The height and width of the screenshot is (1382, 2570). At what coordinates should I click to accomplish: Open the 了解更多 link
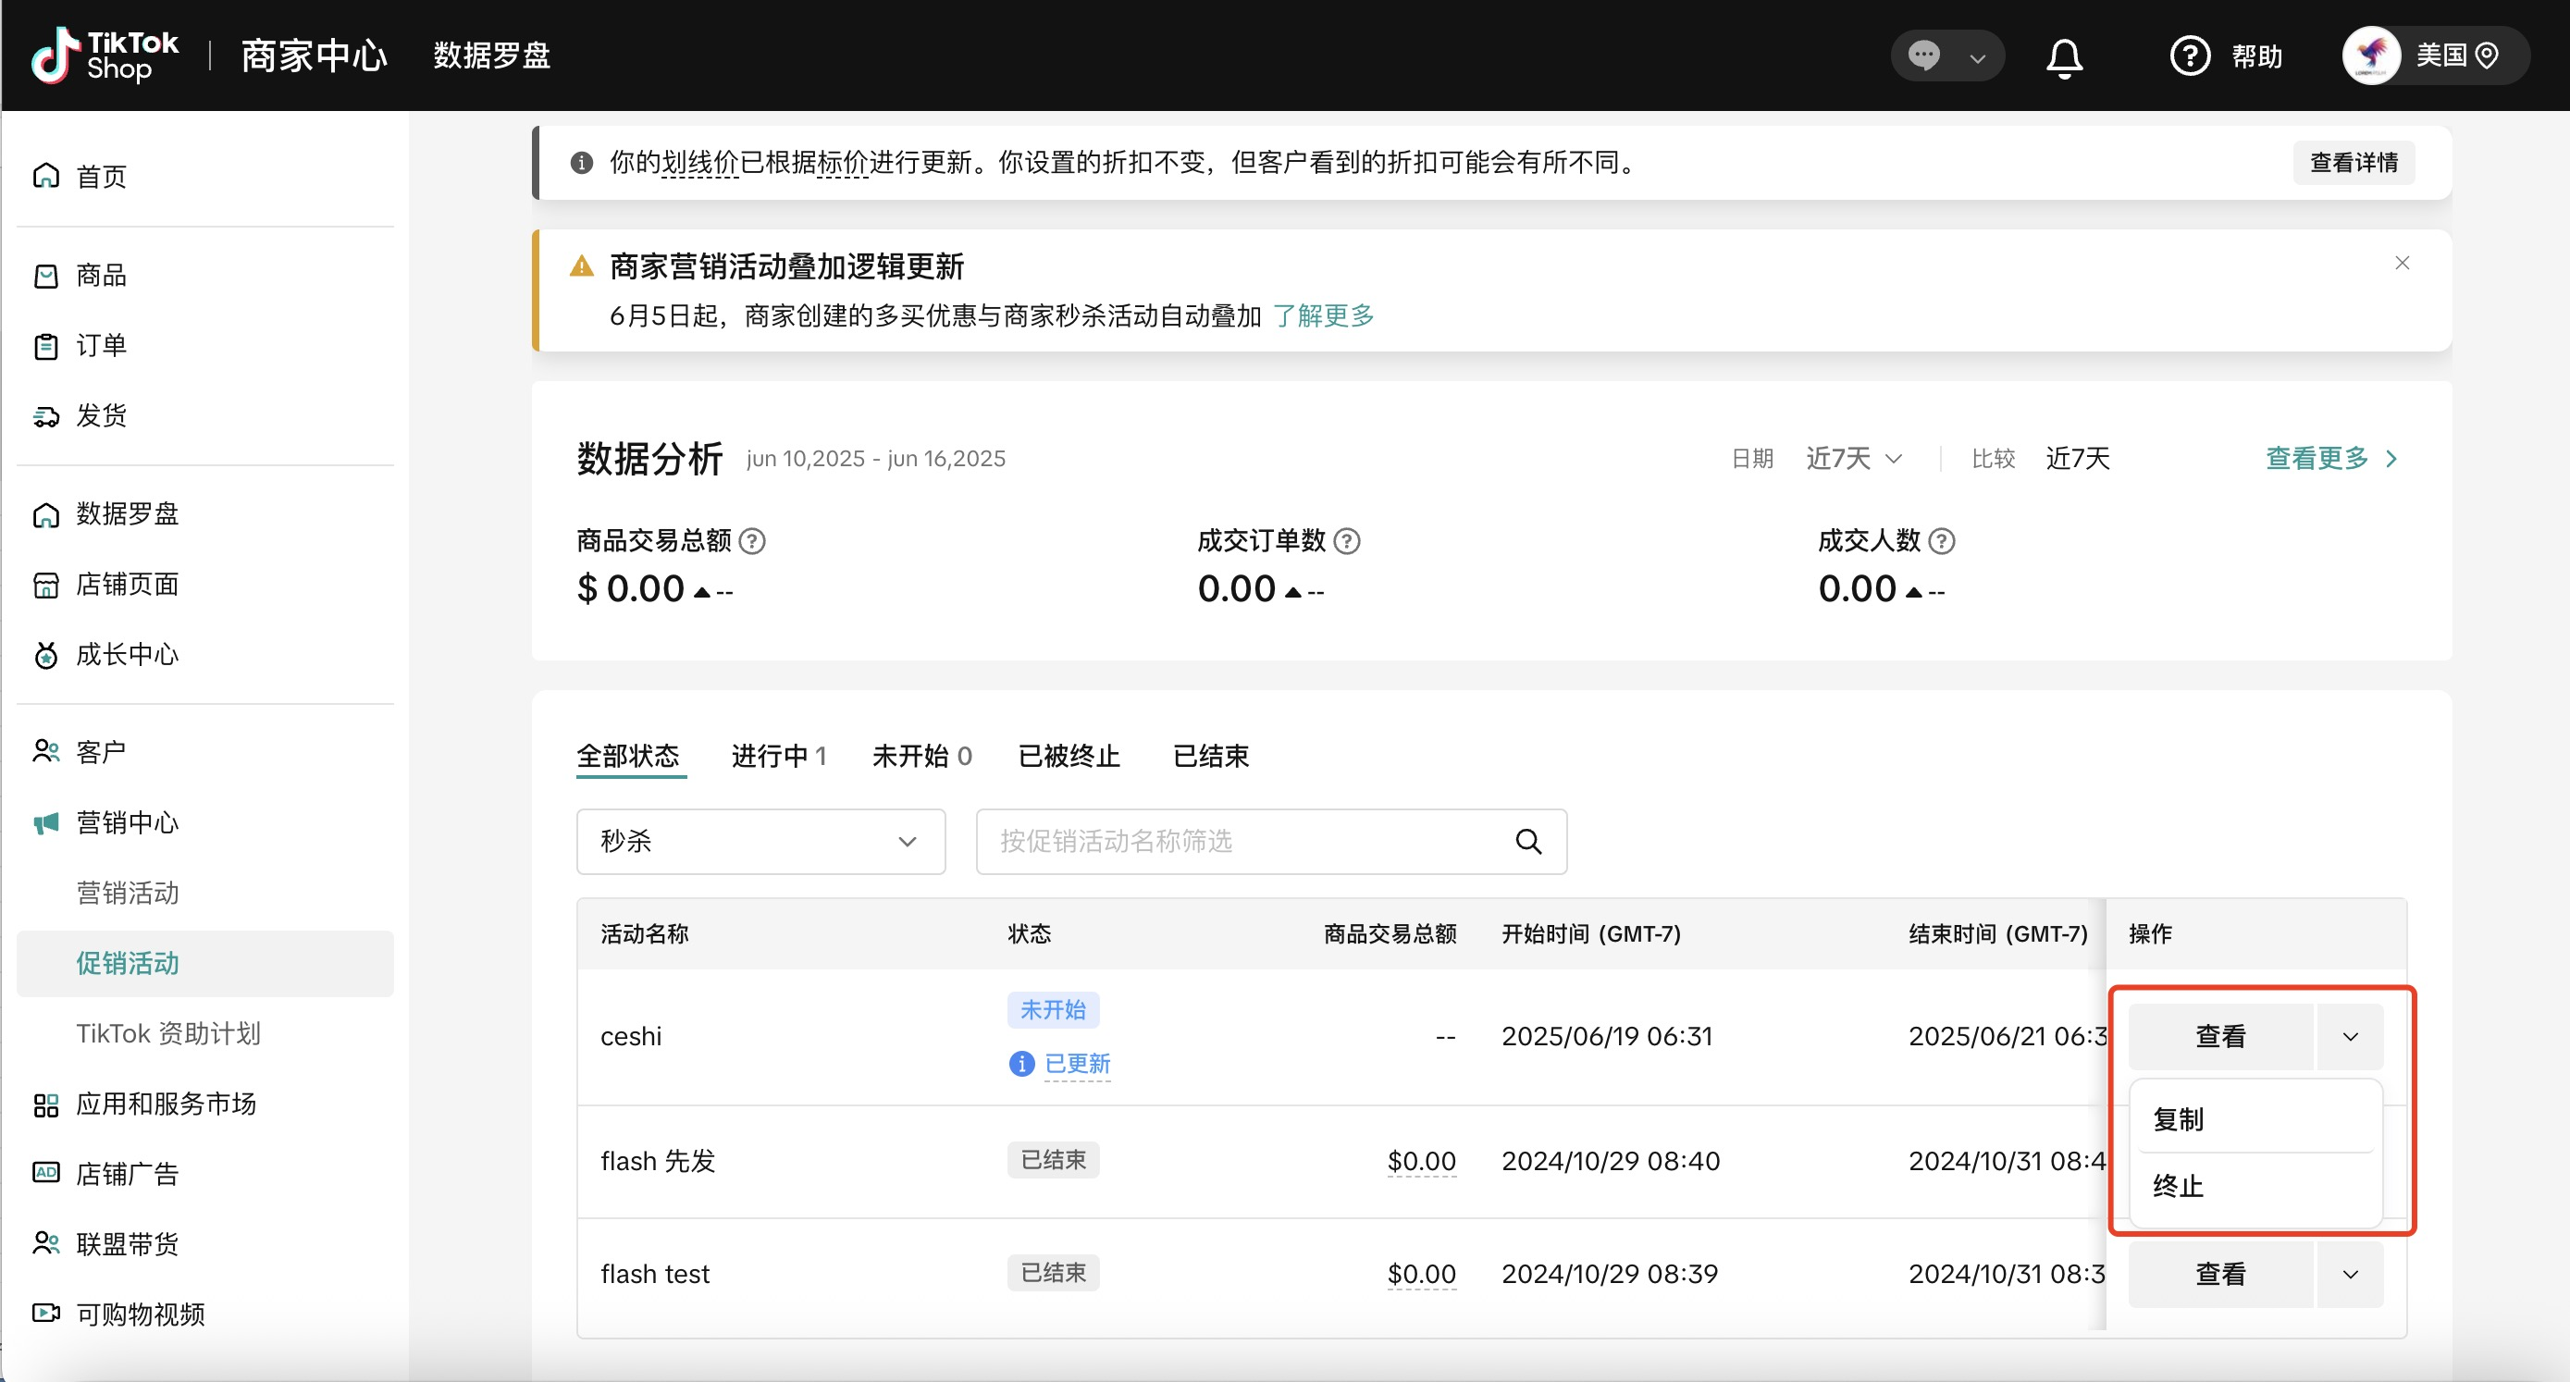(1323, 315)
